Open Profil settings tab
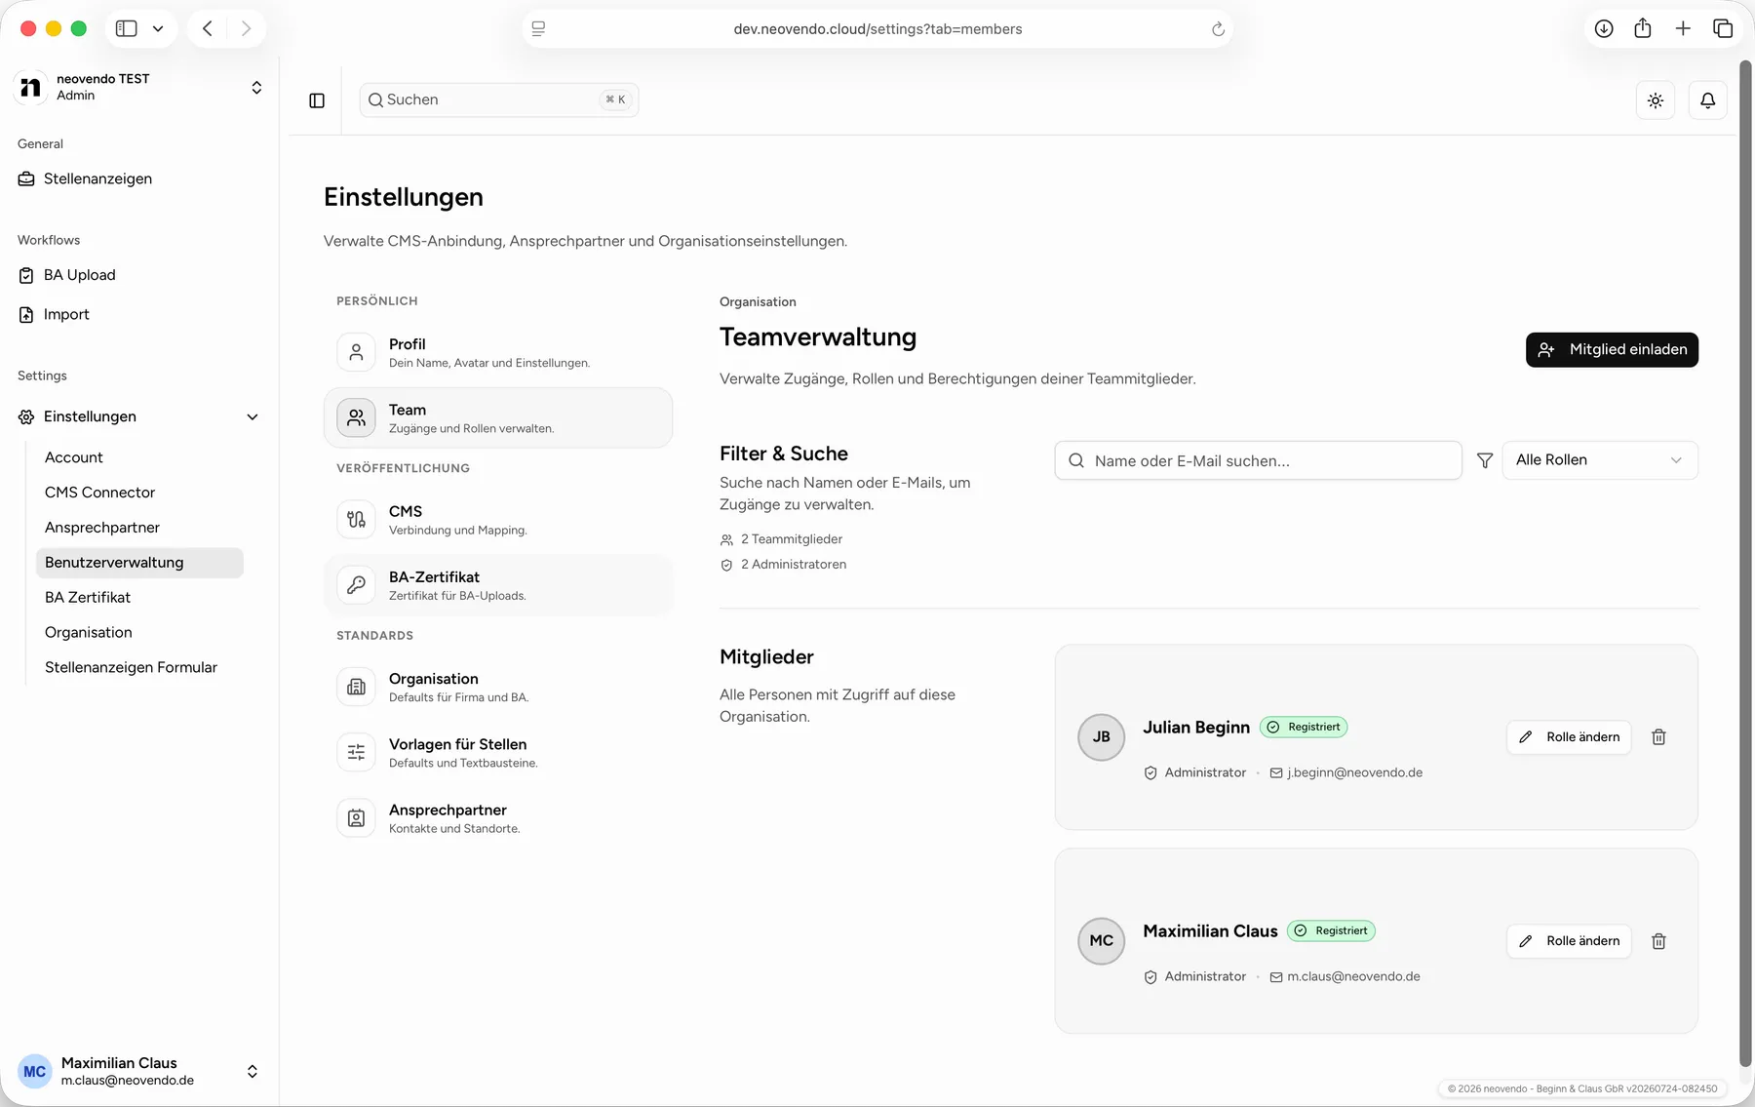This screenshot has height=1107, width=1755. point(498,352)
